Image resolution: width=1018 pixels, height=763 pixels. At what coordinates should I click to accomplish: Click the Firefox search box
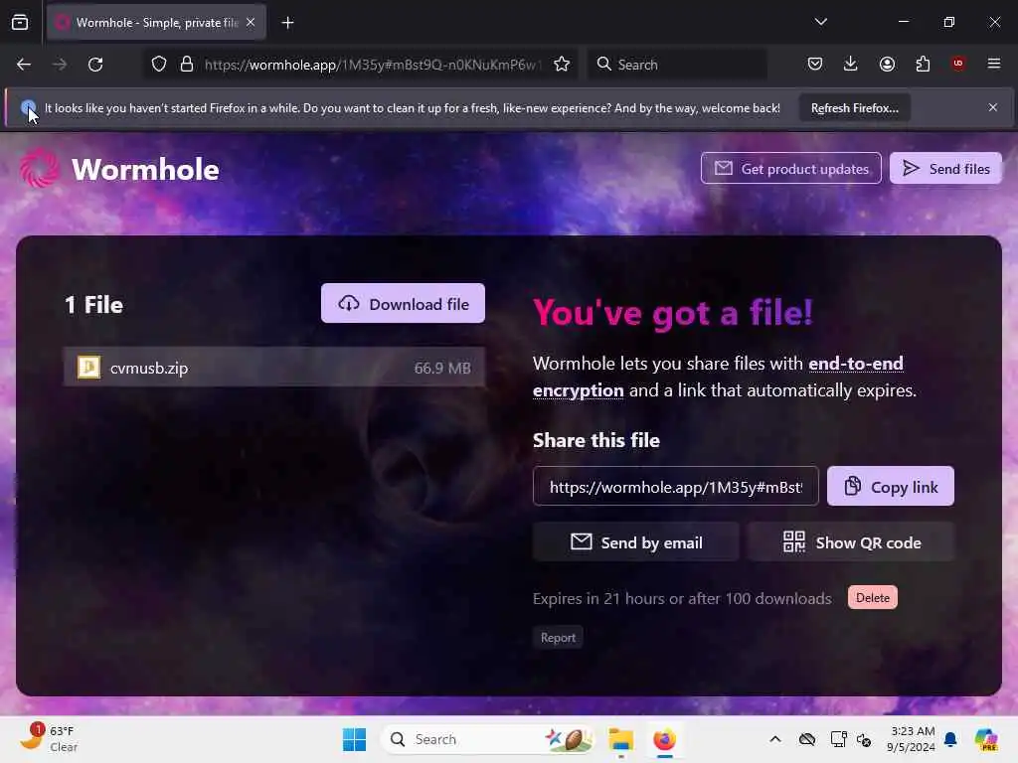(677, 65)
